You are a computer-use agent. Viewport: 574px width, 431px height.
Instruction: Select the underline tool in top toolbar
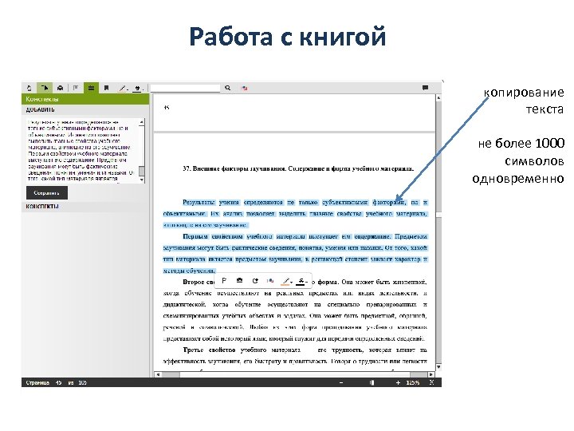[x=137, y=89]
